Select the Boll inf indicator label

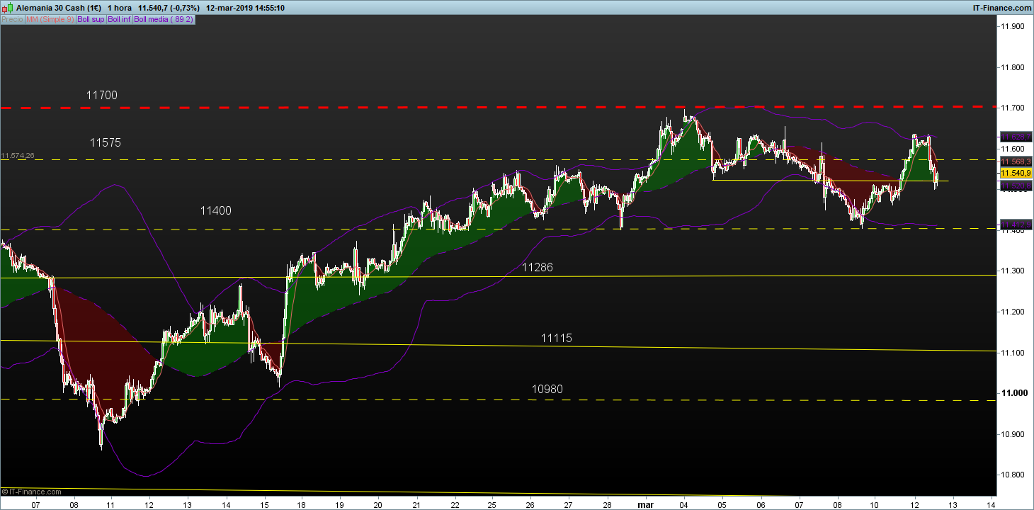[x=119, y=20]
